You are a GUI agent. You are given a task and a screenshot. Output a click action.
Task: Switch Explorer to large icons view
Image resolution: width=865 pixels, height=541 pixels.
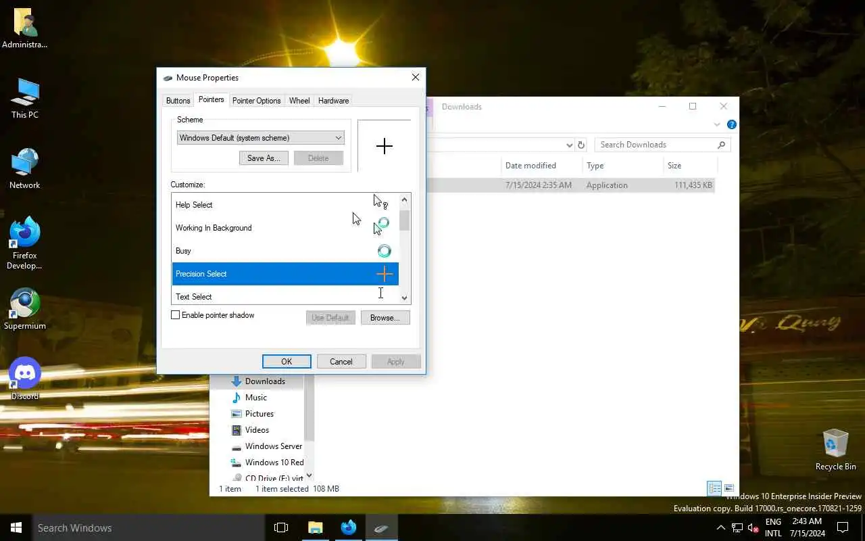pos(729,488)
